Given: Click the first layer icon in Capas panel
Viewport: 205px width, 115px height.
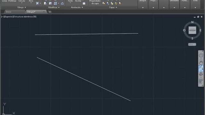Looking at the screenshot, I should point(103,3).
